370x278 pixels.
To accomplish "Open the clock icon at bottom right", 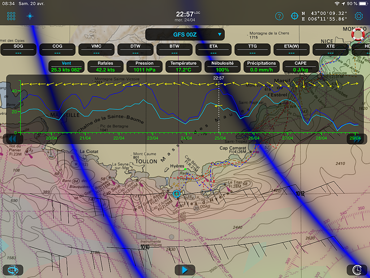I will (x=357, y=270).
